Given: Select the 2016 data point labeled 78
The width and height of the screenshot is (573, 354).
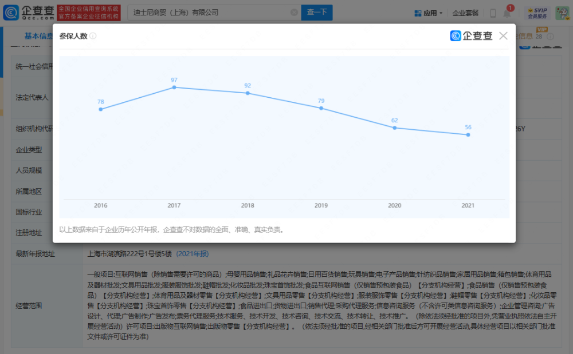Looking at the screenshot, I should [101, 109].
